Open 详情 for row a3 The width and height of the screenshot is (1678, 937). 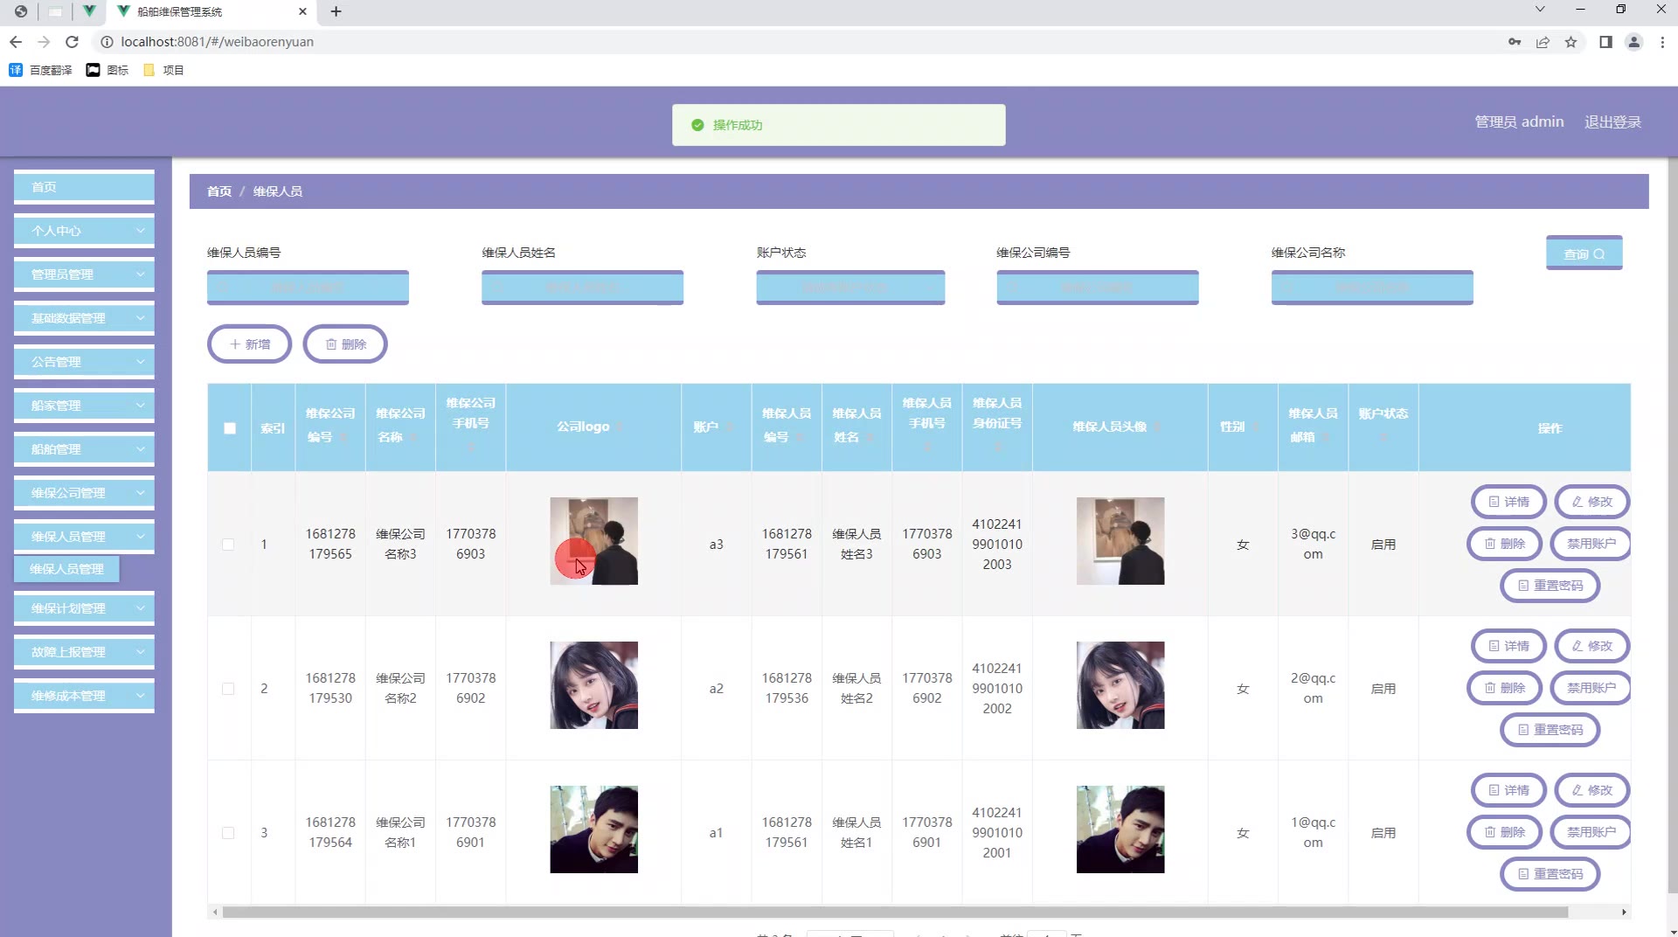[x=1508, y=502]
